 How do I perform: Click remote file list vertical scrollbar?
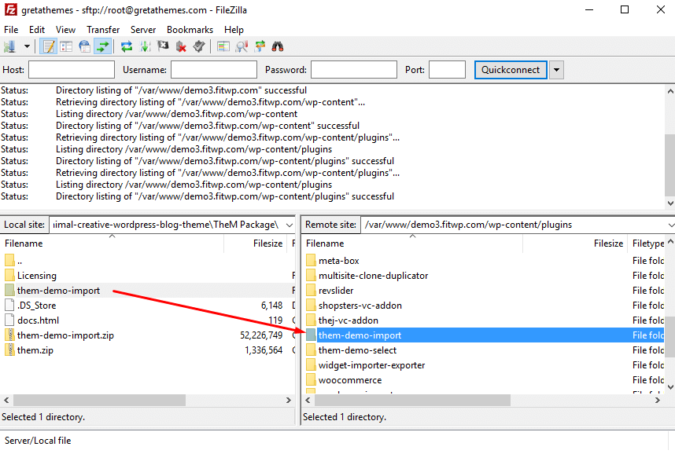point(669,337)
